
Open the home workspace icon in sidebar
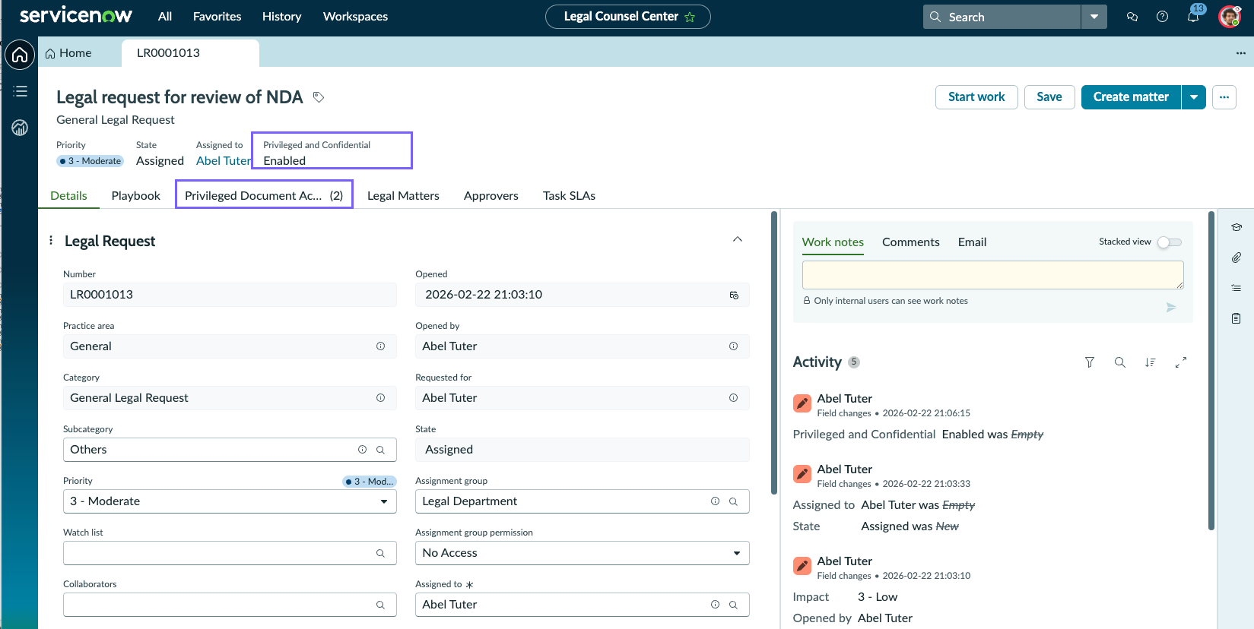click(x=20, y=55)
